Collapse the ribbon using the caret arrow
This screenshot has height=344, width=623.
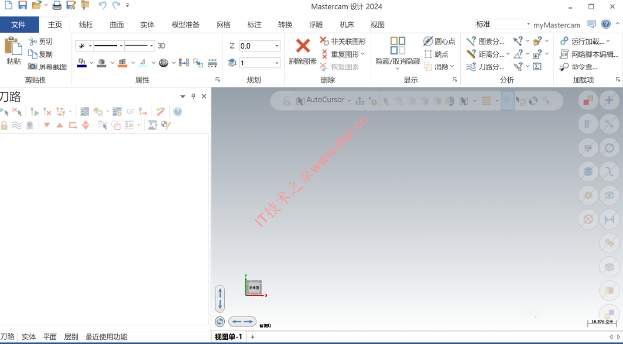click(x=617, y=24)
